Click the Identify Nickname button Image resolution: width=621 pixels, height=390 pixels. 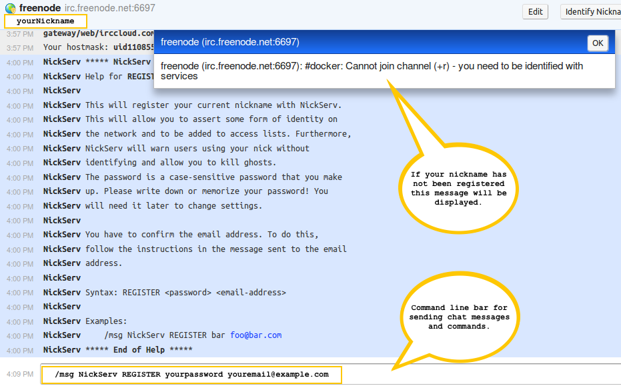click(x=591, y=12)
